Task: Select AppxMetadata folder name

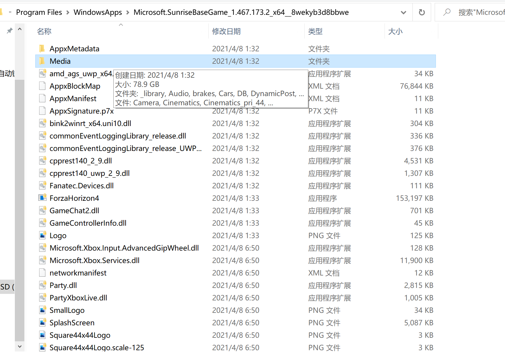Action: pyautogui.click(x=74, y=49)
